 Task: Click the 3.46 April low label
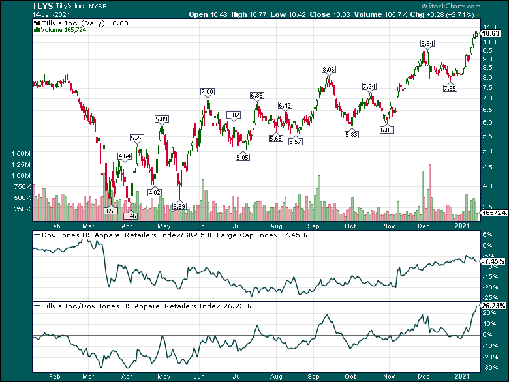130,216
